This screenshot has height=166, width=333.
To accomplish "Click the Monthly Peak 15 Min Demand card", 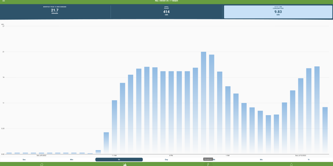I will 55,12.
